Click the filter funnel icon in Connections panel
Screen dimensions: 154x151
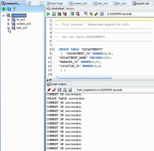(x=14, y=9)
